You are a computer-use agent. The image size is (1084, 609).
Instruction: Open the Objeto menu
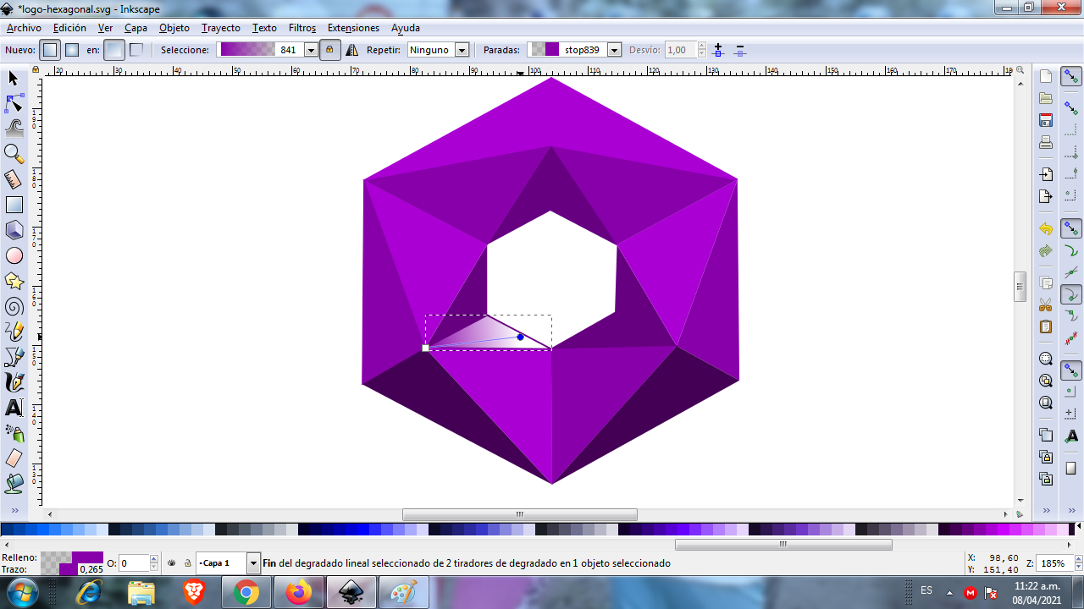[x=174, y=28]
